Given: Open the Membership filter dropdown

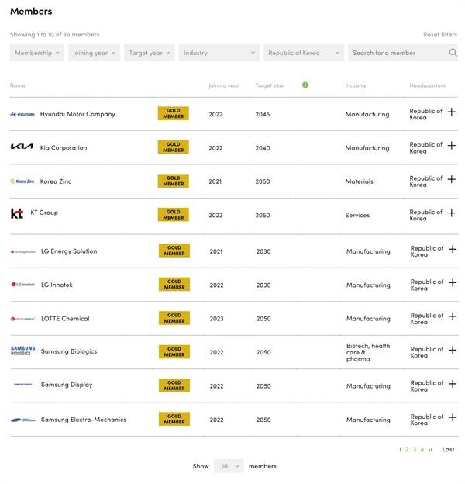Looking at the screenshot, I should 37,53.
